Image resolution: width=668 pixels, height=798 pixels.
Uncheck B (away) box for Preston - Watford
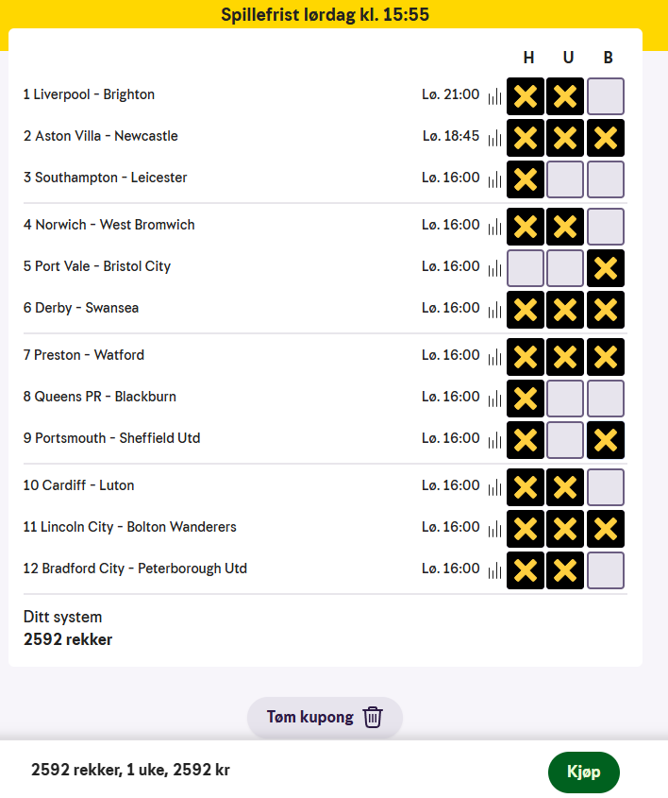click(605, 356)
